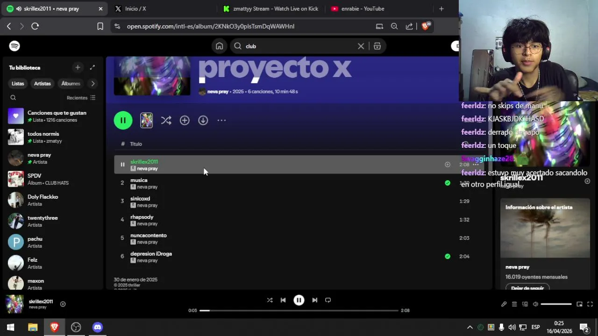The width and height of the screenshot is (598, 336).
Task: Switch to enrabie YouTube tab
Action: [x=378, y=9]
